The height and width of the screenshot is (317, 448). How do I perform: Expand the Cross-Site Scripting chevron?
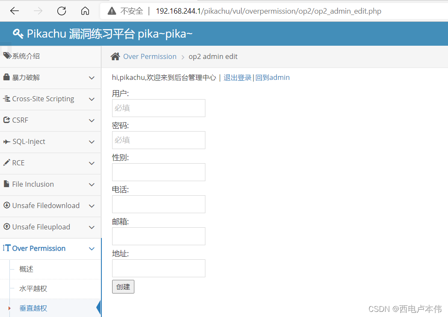pos(92,99)
